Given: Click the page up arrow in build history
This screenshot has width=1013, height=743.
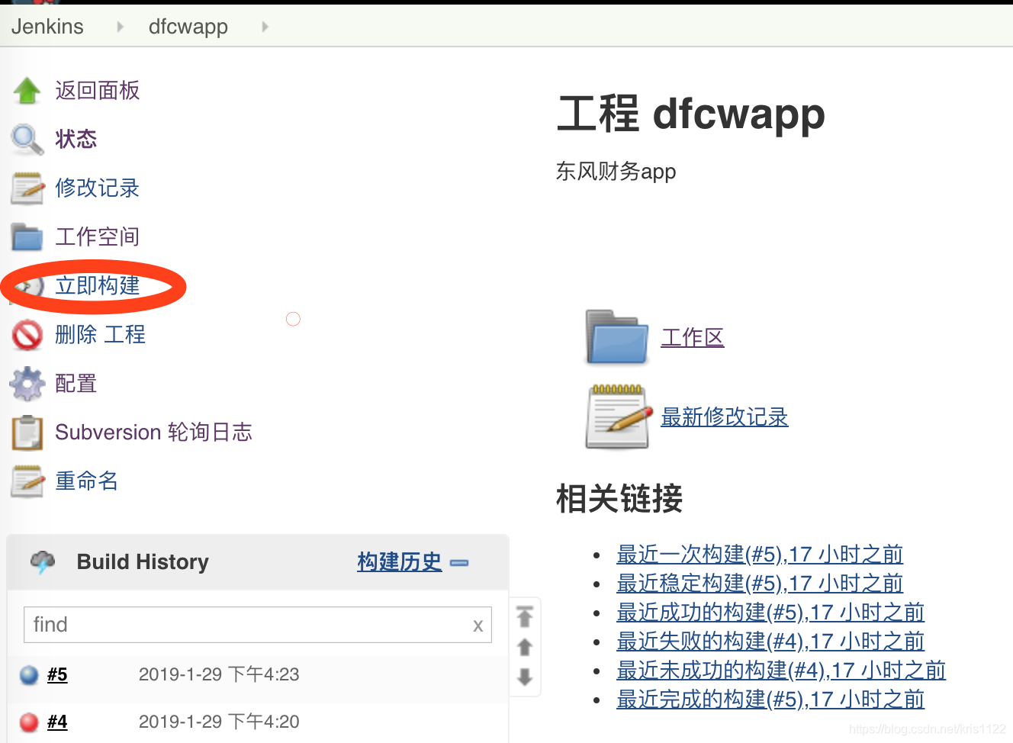Looking at the screenshot, I should (525, 648).
